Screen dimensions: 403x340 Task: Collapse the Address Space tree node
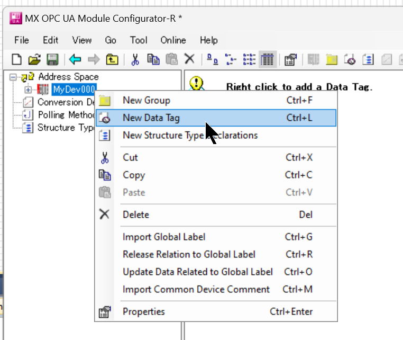(x=13, y=77)
